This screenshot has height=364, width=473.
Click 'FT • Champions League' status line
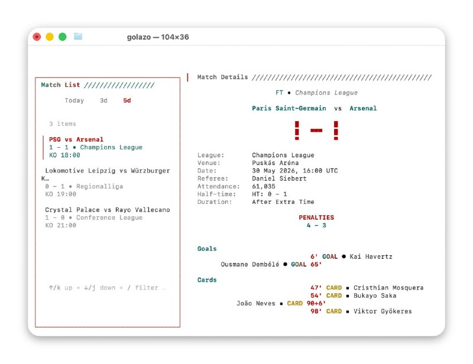click(316, 93)
